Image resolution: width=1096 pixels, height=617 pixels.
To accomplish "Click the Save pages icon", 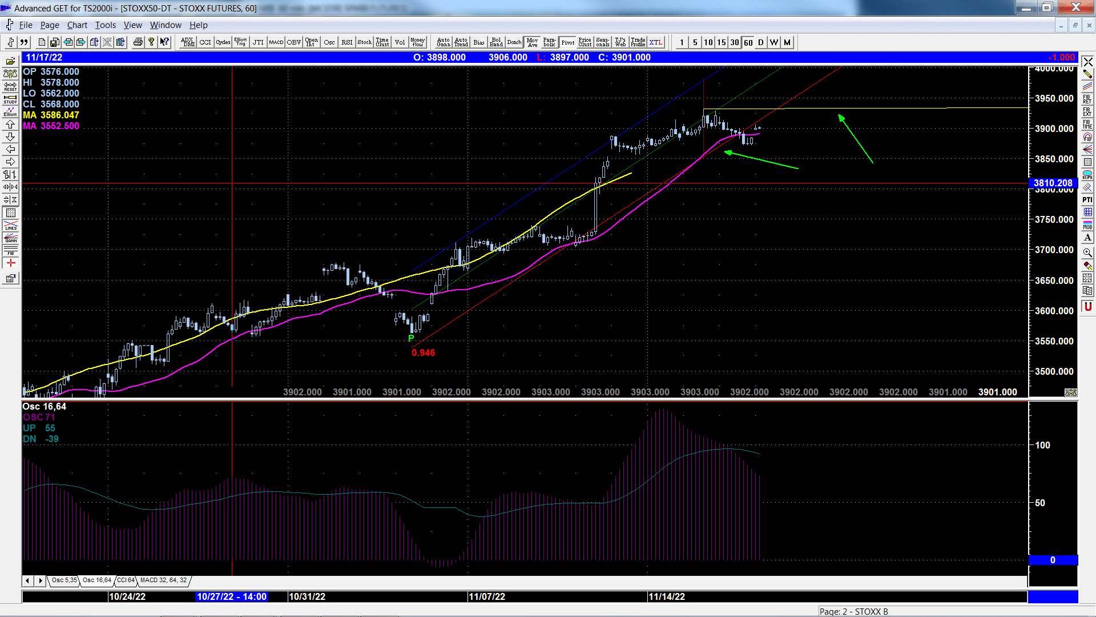I will click(55, 42).
